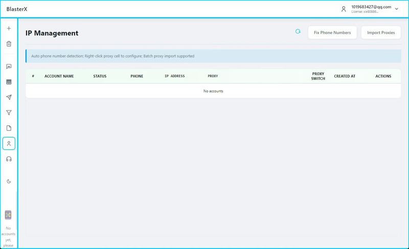
Task: Click the colorful grid thumbnail in sidebar
Action: (8, 215)
